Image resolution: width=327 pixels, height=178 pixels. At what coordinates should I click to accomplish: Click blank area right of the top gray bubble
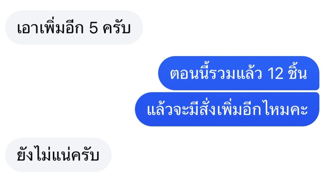233,27
